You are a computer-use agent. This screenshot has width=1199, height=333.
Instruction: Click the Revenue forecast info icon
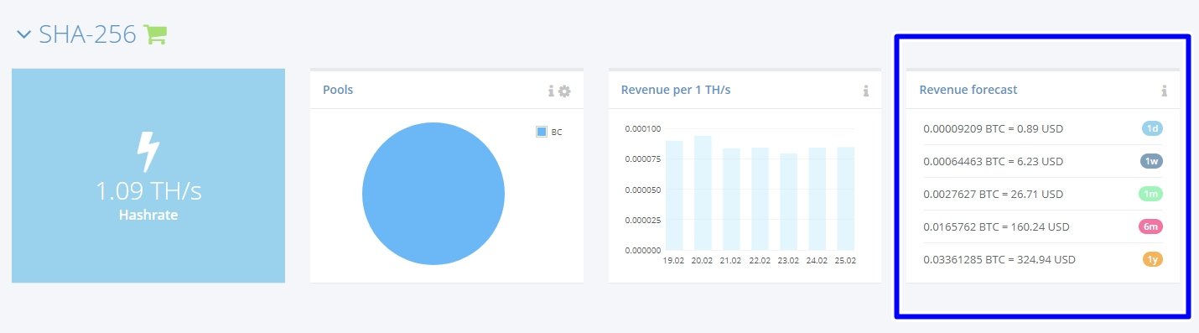[x=1165, y=91]
